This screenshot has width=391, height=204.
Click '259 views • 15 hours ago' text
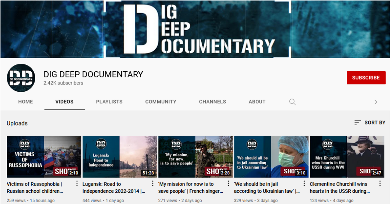point(31,200)
